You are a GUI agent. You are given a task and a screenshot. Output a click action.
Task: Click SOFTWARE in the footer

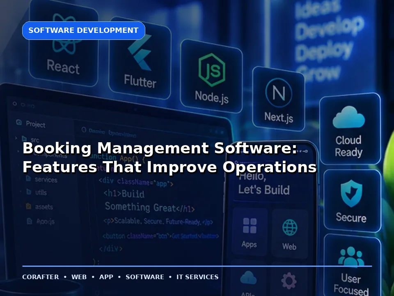pyautogui.click(x=145, y=277)
